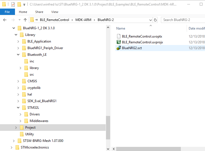
Task: Open the address bar history dropdown
Action: pos(150,20)
